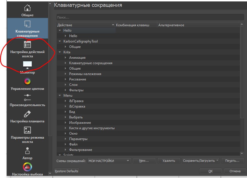Expand the Слои category
Screen dimensions: 247x178
point(65,85)
